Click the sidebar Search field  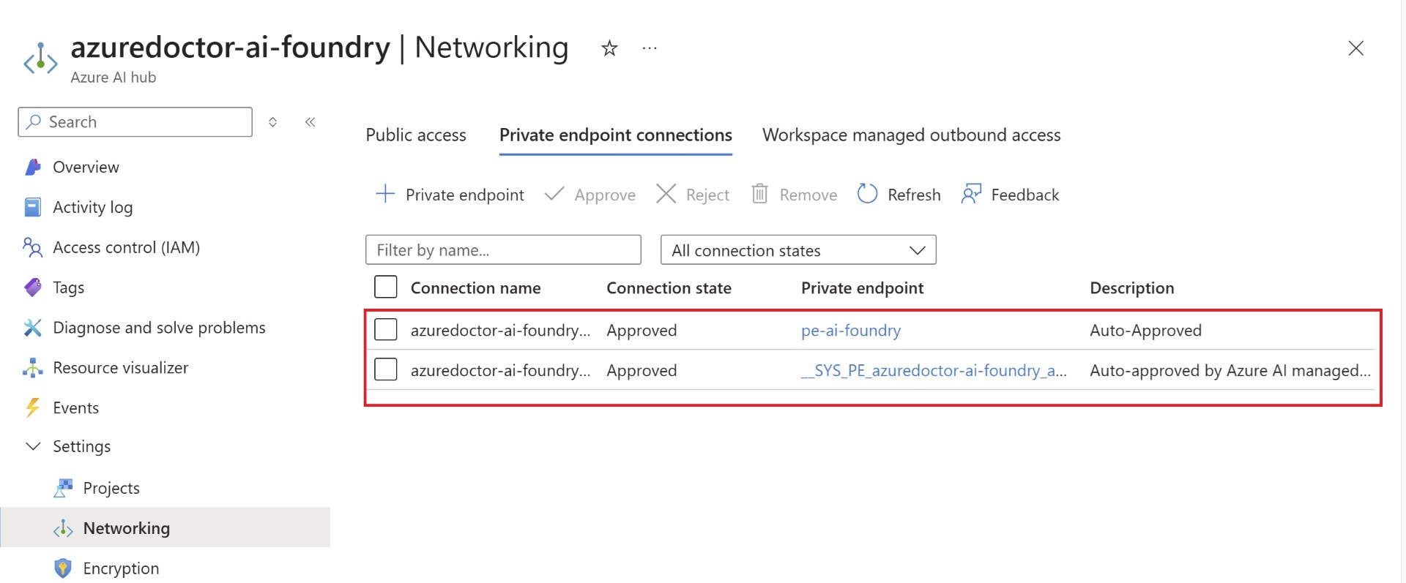coord(135,122)
